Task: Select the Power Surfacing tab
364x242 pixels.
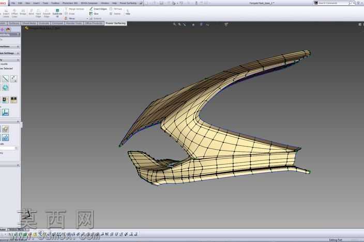Action: 116,23
